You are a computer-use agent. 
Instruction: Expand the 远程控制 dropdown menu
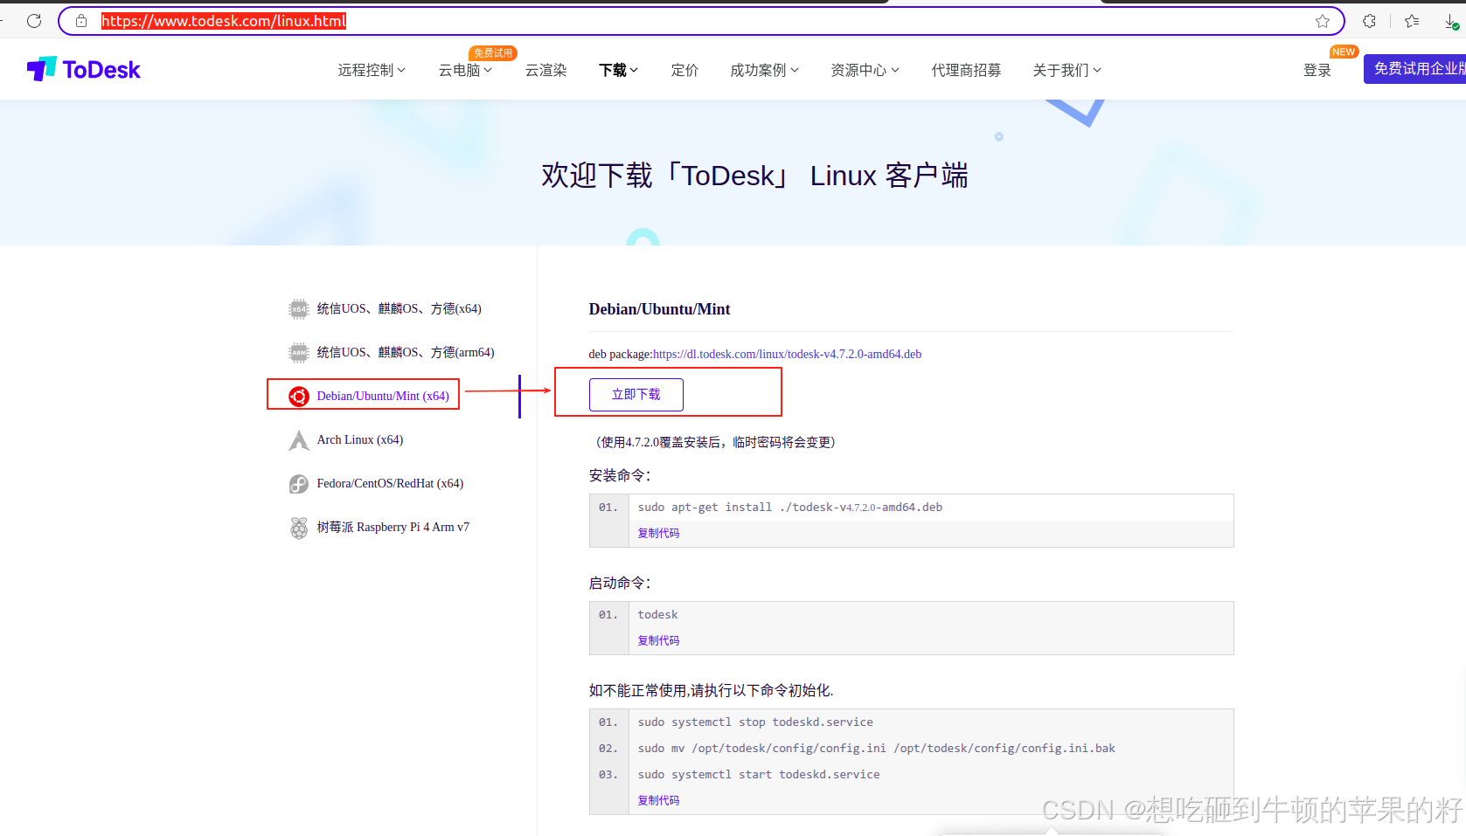(372, 71)
